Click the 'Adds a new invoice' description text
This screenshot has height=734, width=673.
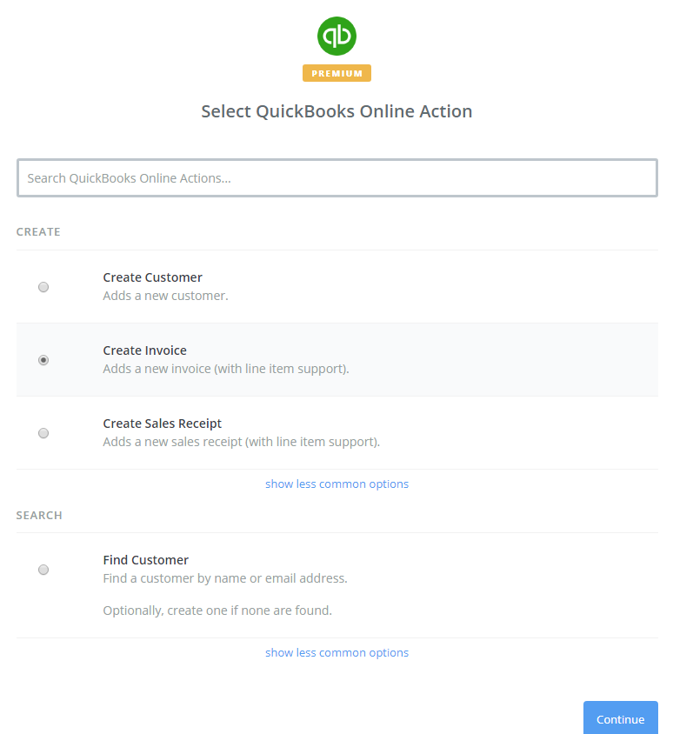coord(225,369)
